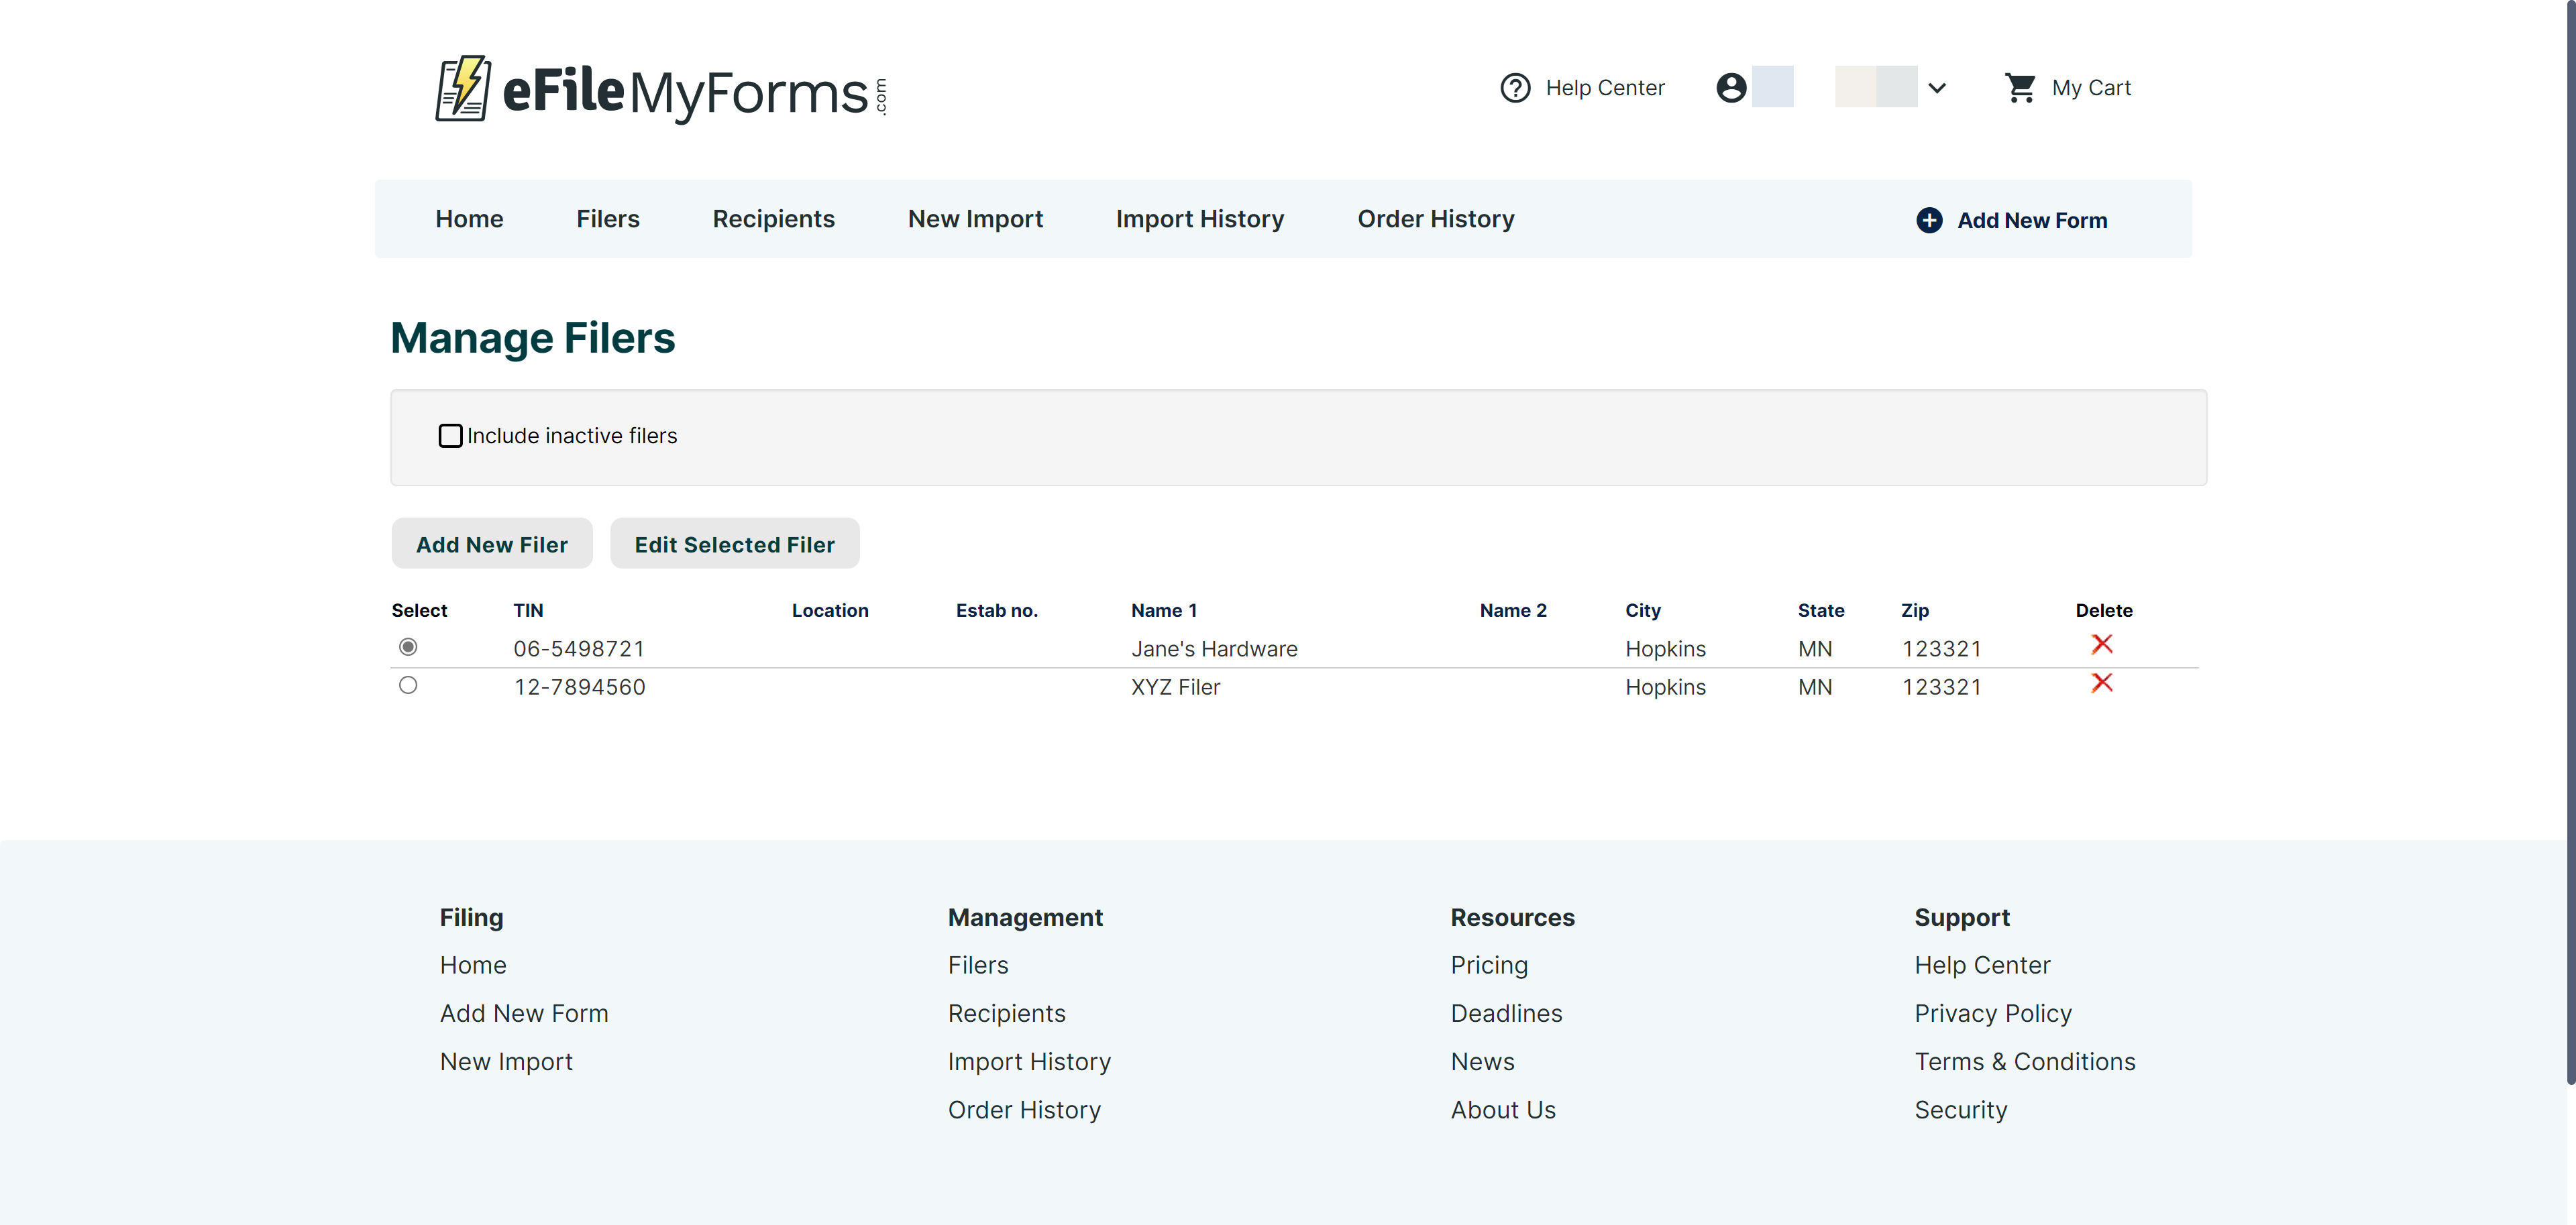Screen dimensions: 2576x1225
Task: Click the user account profile icon
Action: click(x=1731, y=88)
